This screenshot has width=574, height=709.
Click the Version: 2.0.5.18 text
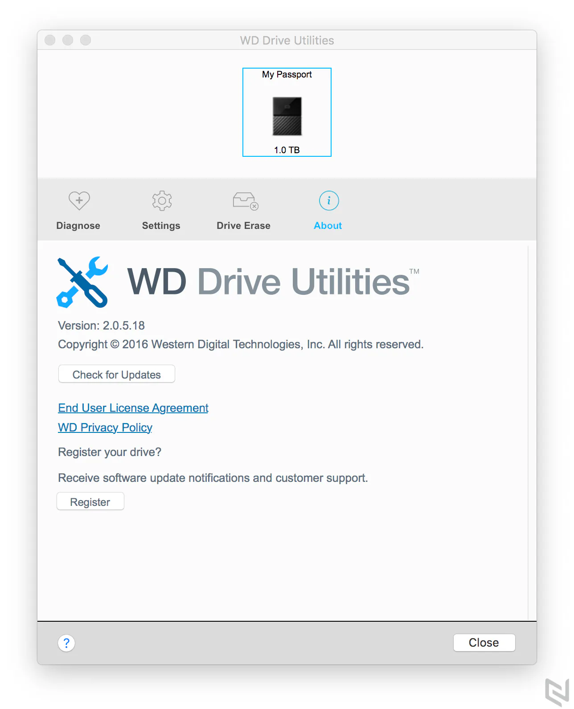coord(102,326)
